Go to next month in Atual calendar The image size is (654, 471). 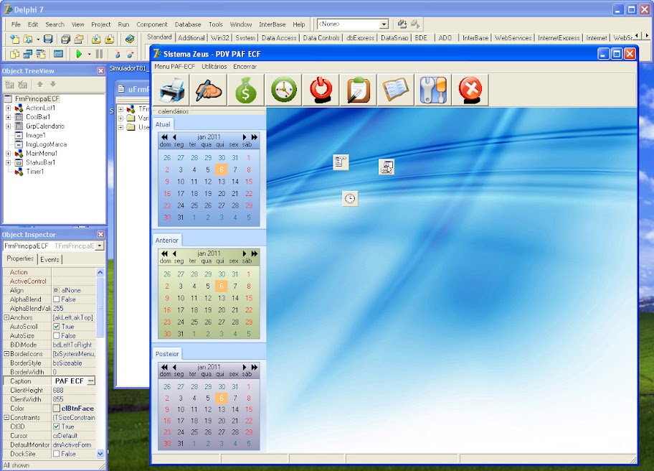pyautogui.click(x=245, y=137)
